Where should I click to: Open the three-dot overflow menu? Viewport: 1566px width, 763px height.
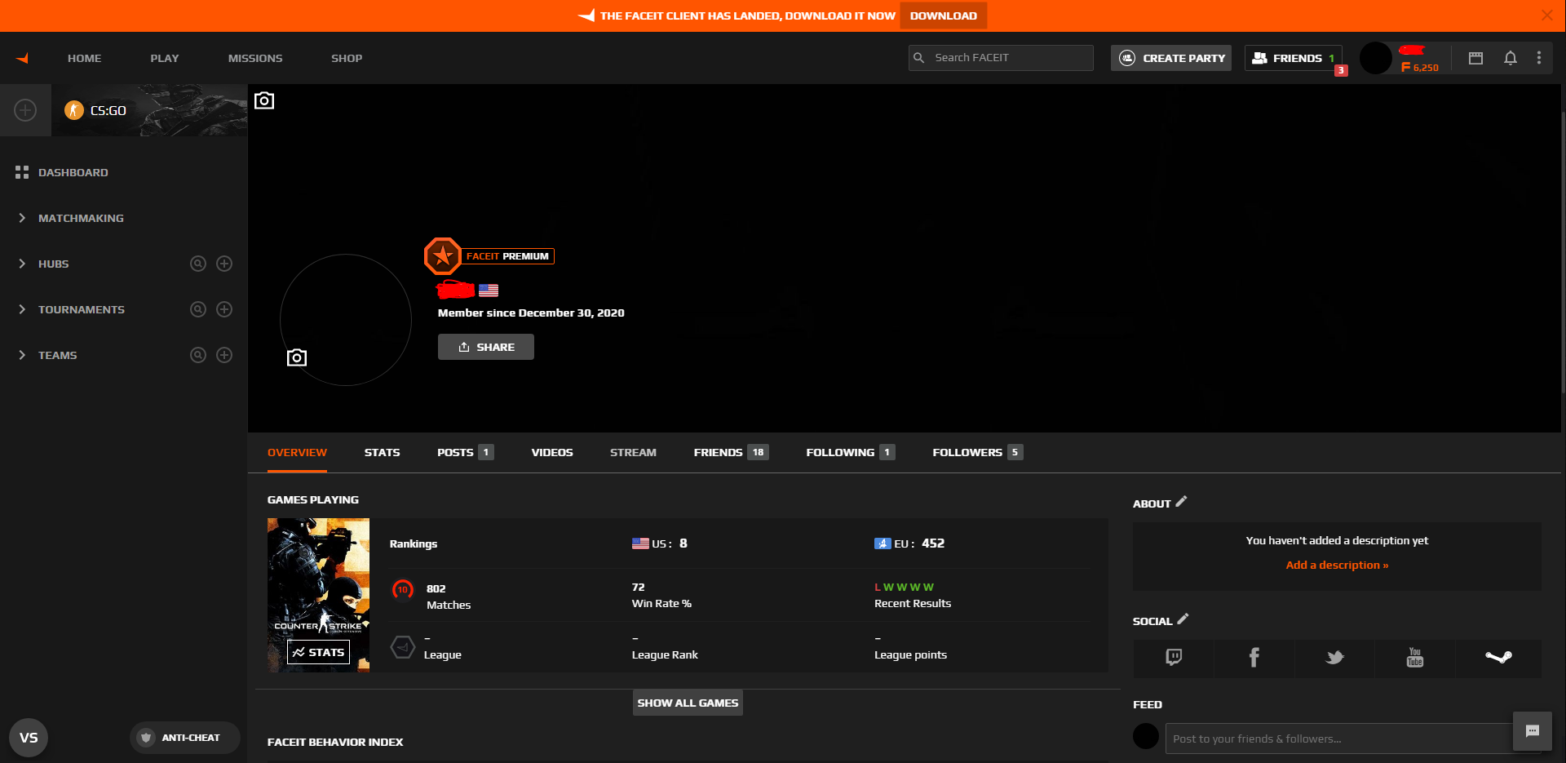tap(1540, 58)
